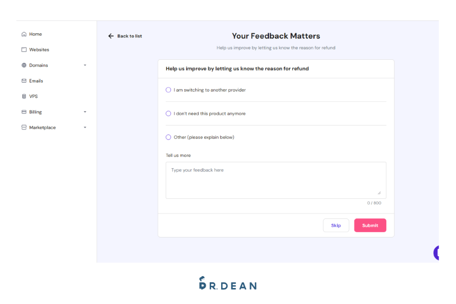456x304 pixels.
Task: Click the back arrow icon
Action: (x=111, y=36)
